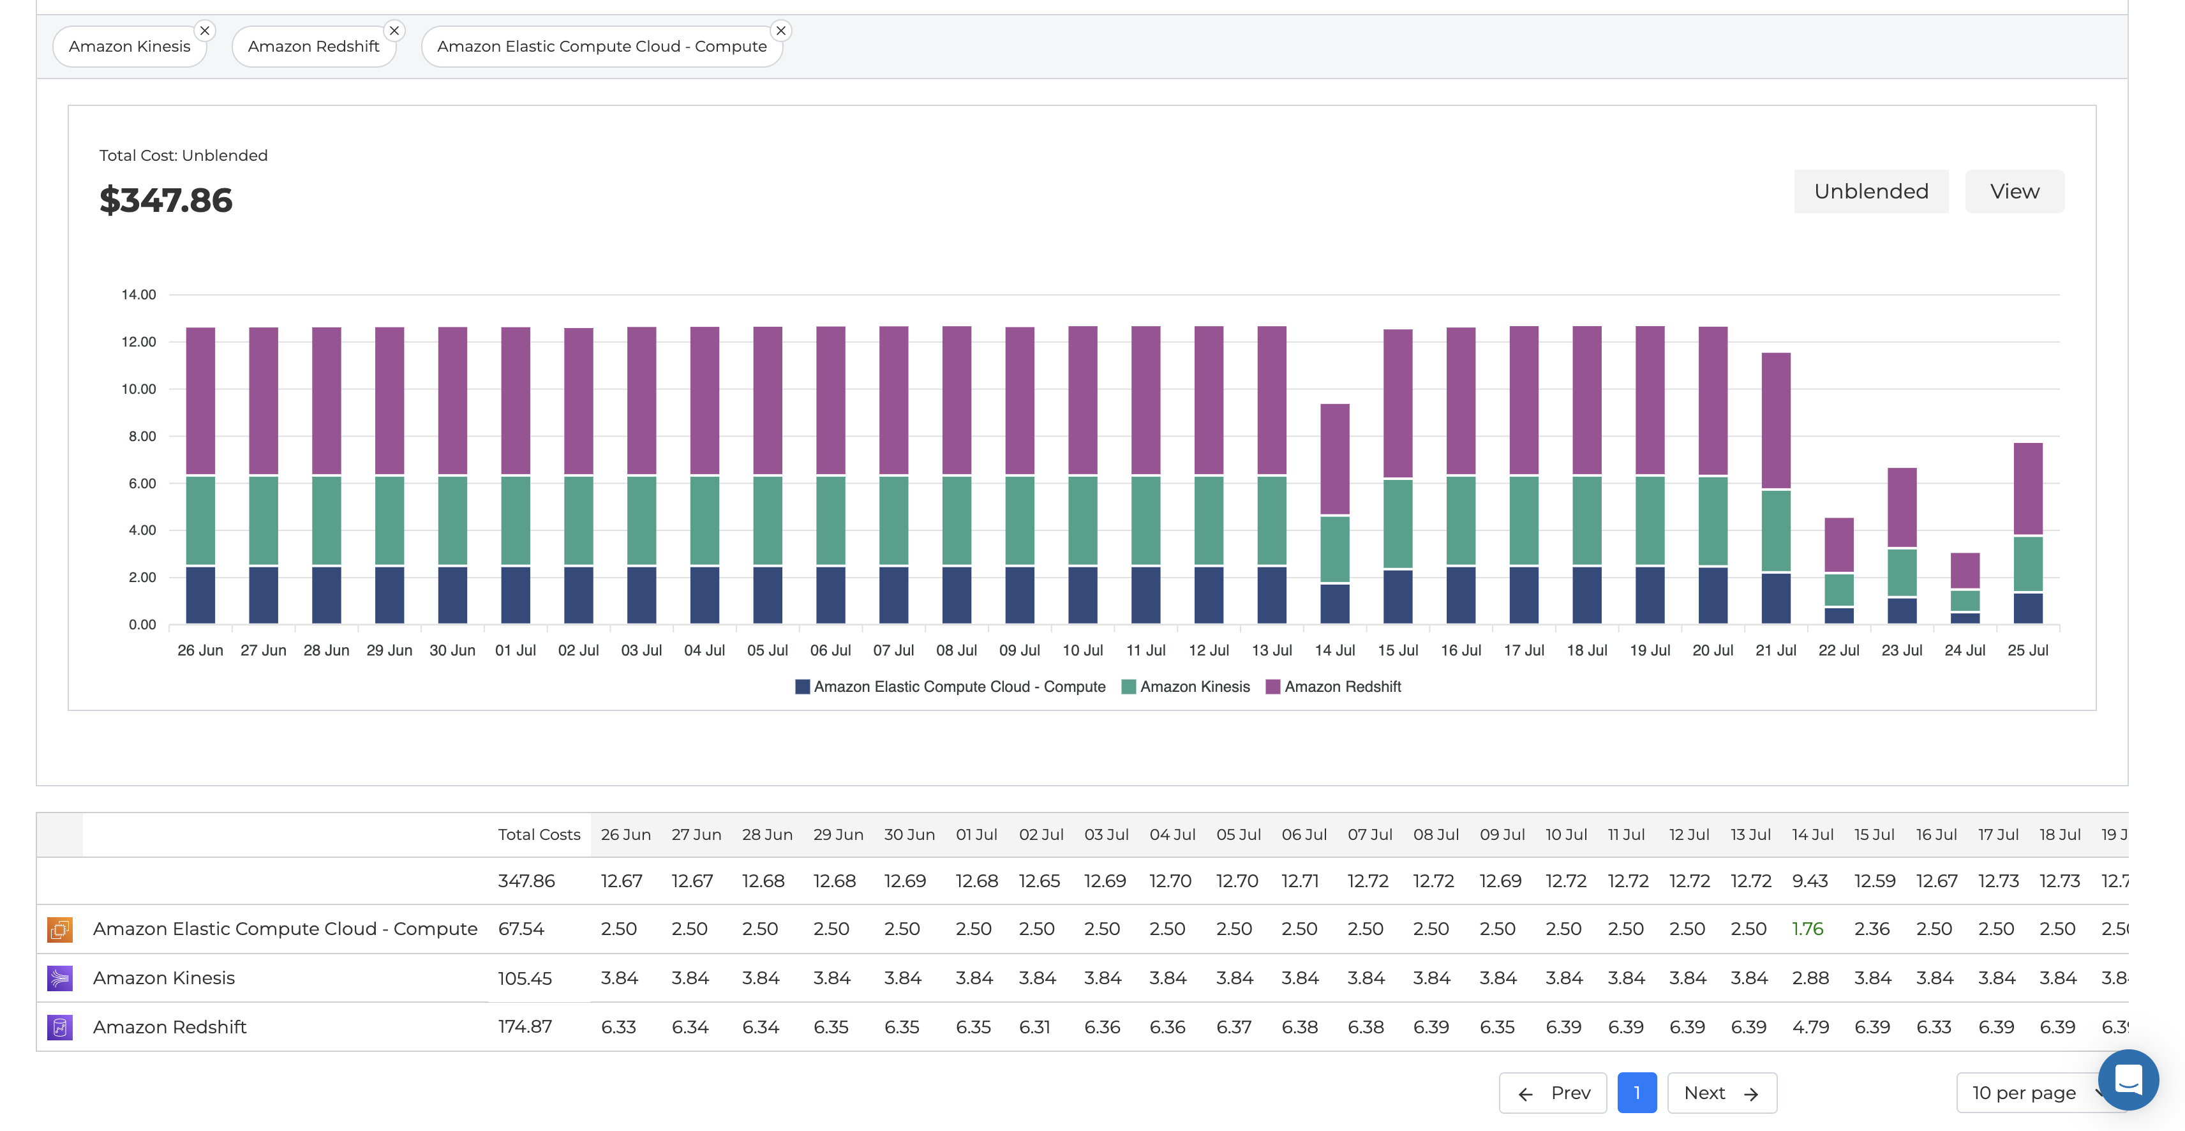Viewport: 2185px width, 1131px height.
Task: Toggle Amazon Redshift legend series
Action: click(x=1342, y=686)
